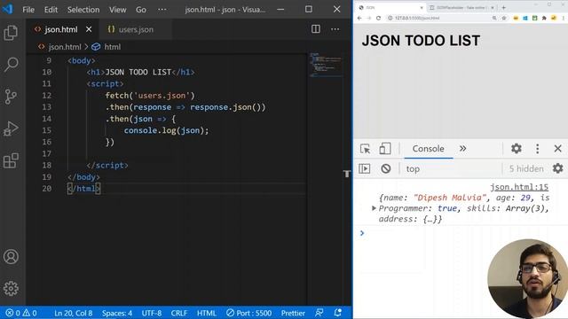568x319 pixels.
Task: Open the Explorer view in the activity bar
Action: 11,33
